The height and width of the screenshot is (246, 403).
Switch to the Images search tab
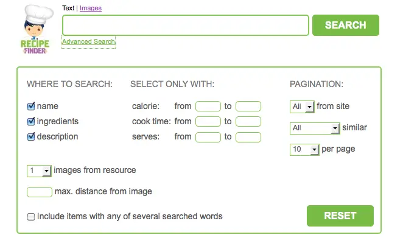click(91, 9)
